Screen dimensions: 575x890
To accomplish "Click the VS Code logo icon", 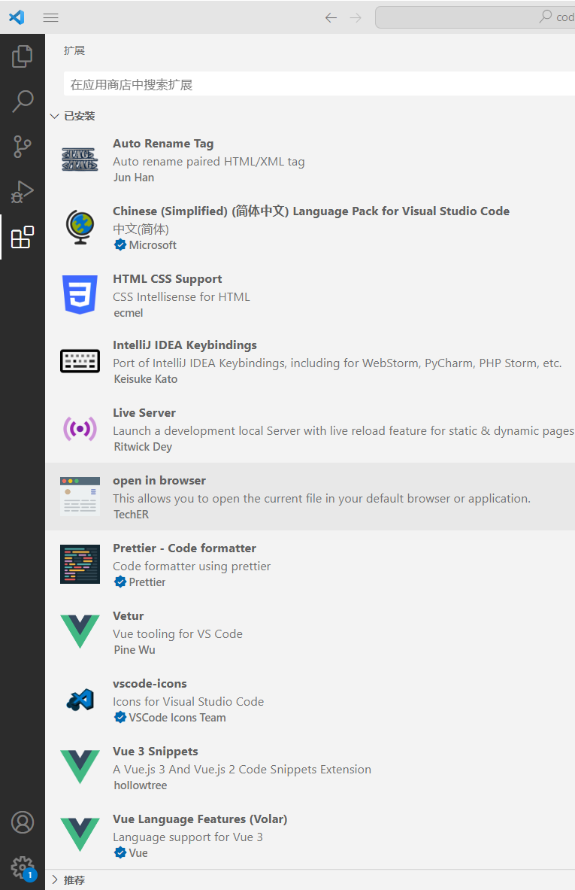I will pyautogui.click(x=17, y=17).
